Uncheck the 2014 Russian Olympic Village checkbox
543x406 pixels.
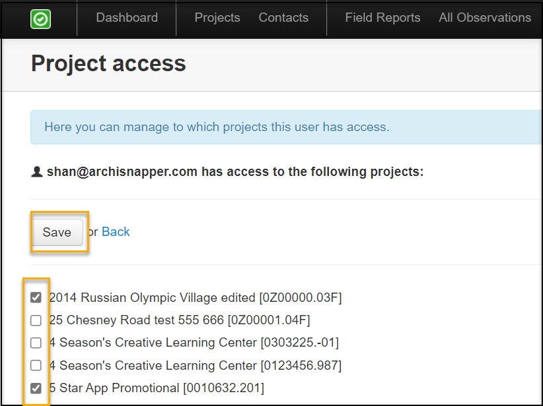point(36,298)
